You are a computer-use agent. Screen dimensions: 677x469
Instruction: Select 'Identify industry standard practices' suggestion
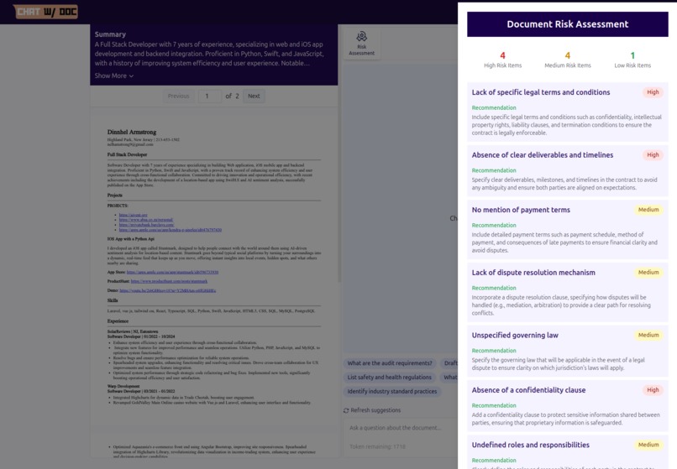click(x=392, y=391)
